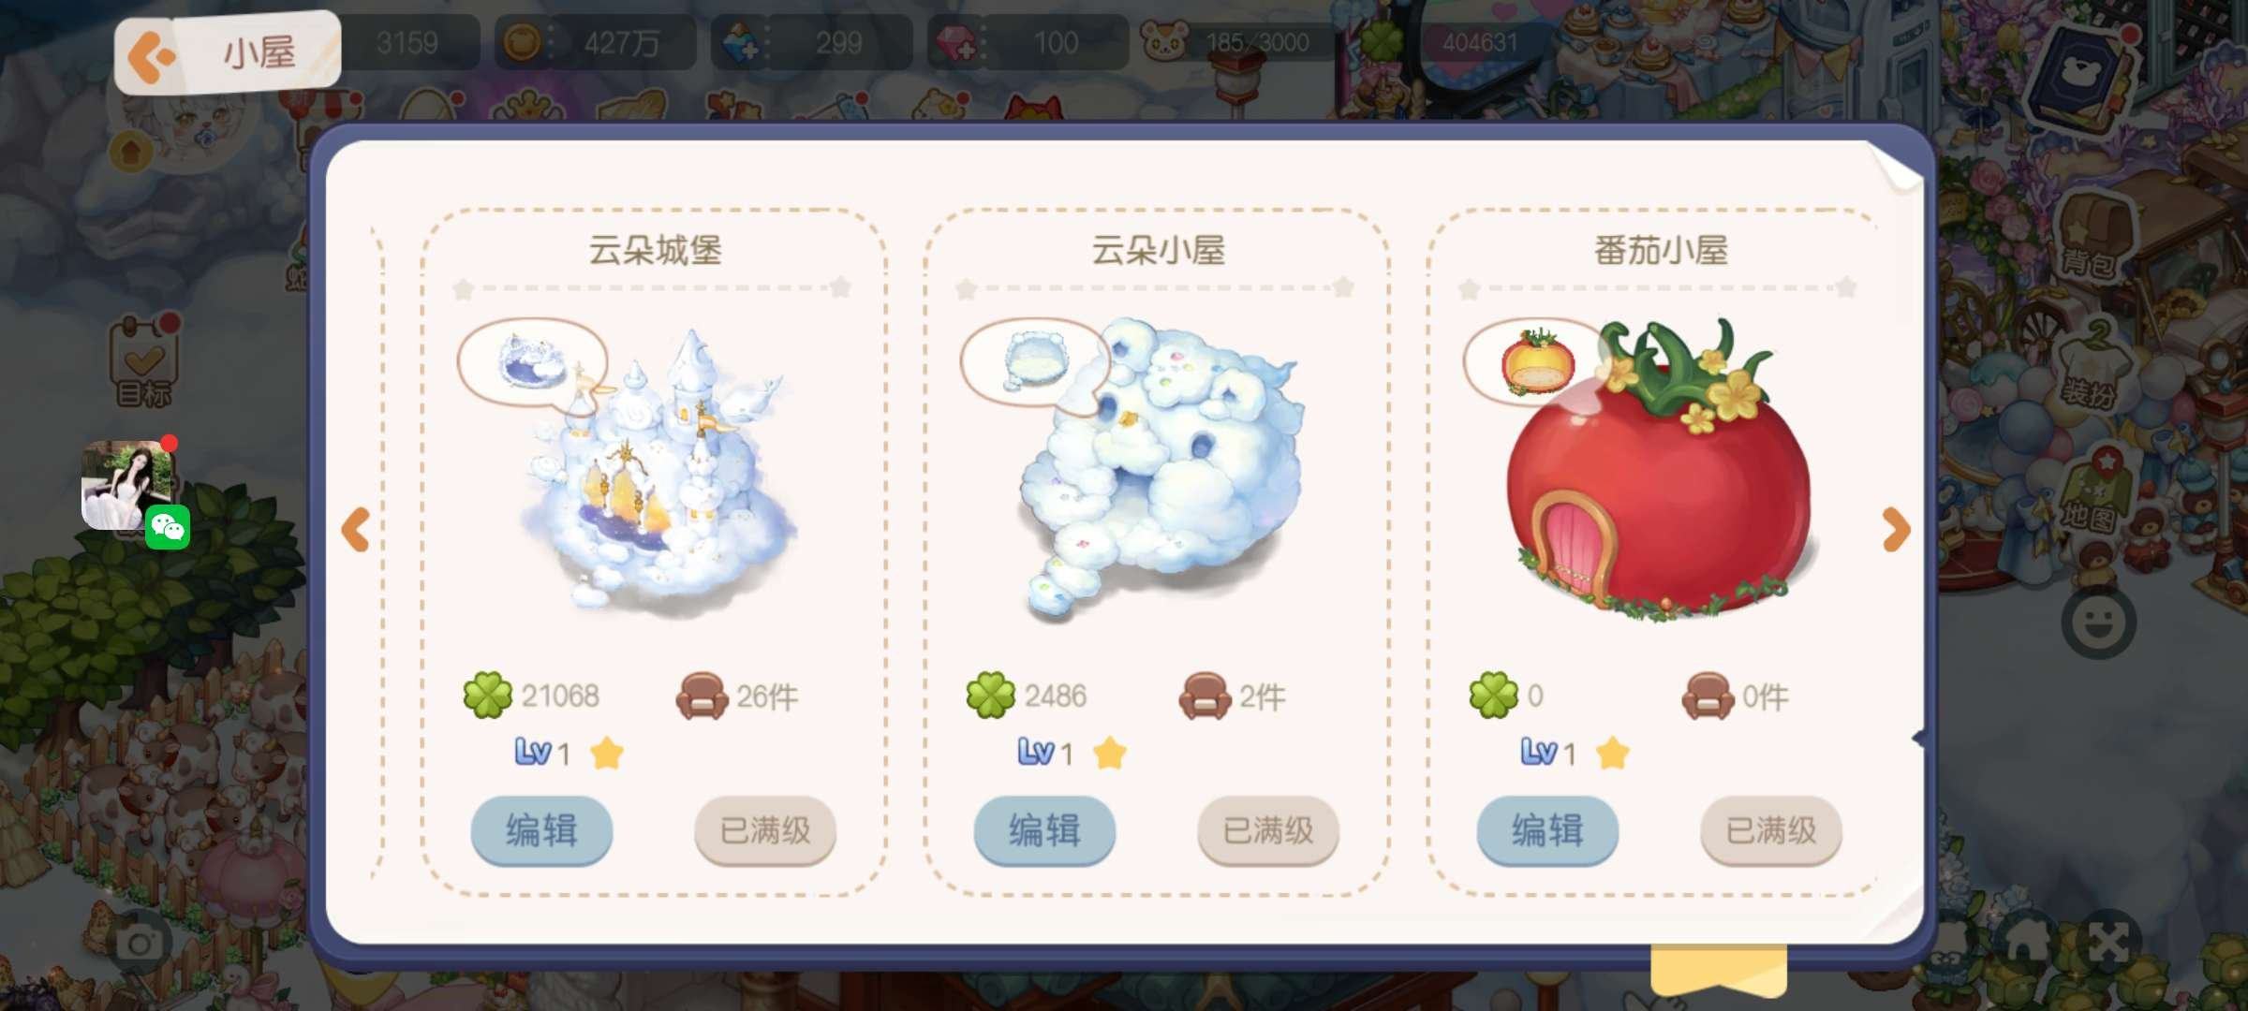
Task: Tap the green WeChat icon
Action: click(x=168, y=528)
